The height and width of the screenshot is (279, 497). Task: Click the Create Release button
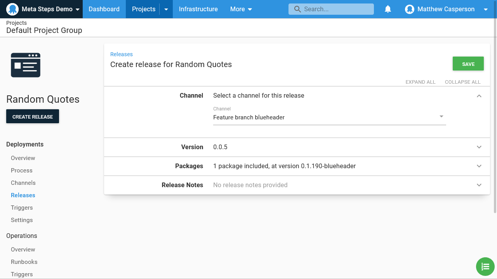(x=33, y=117)
